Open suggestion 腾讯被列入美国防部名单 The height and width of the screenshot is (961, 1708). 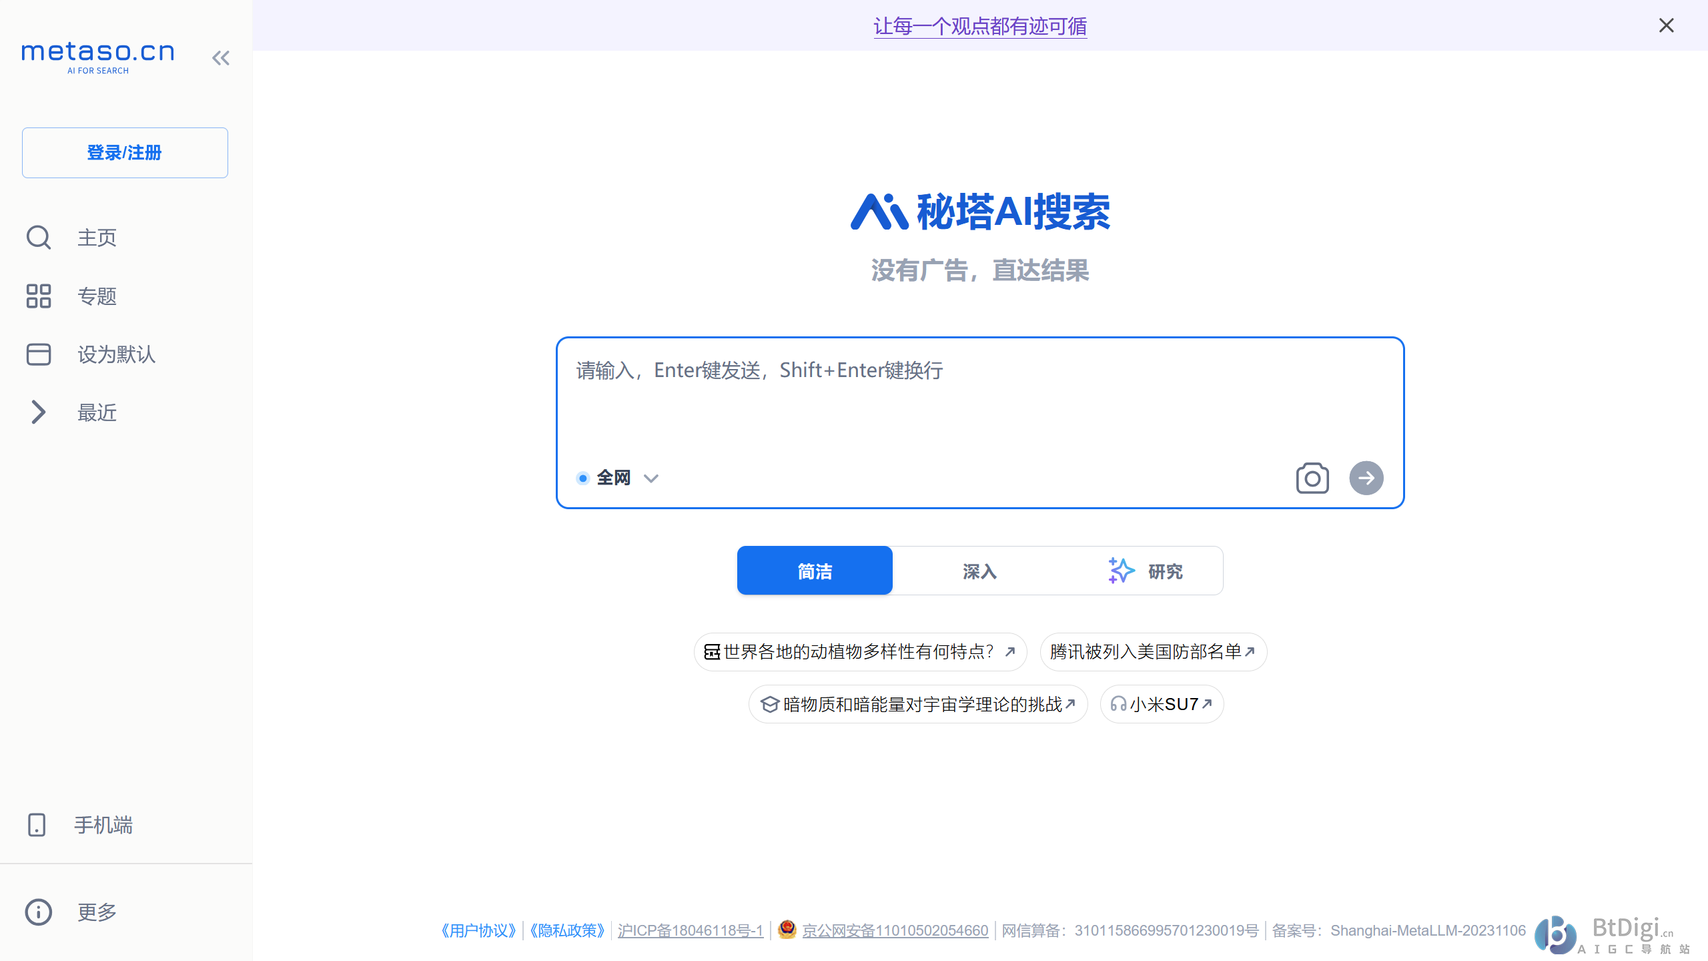(1153, 651)
